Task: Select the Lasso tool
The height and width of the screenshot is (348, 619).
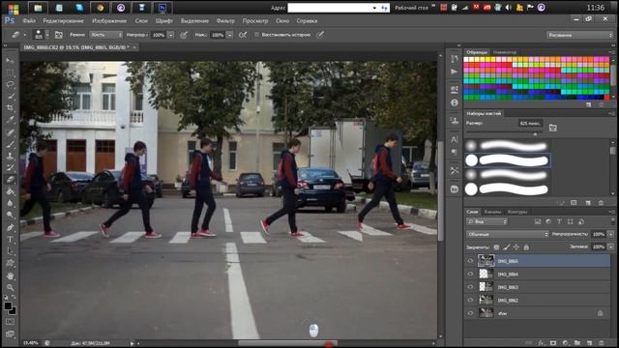Action: [10, 84]
